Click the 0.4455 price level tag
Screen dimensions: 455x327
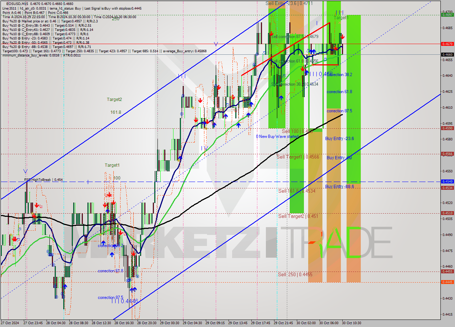coord(447,272)
